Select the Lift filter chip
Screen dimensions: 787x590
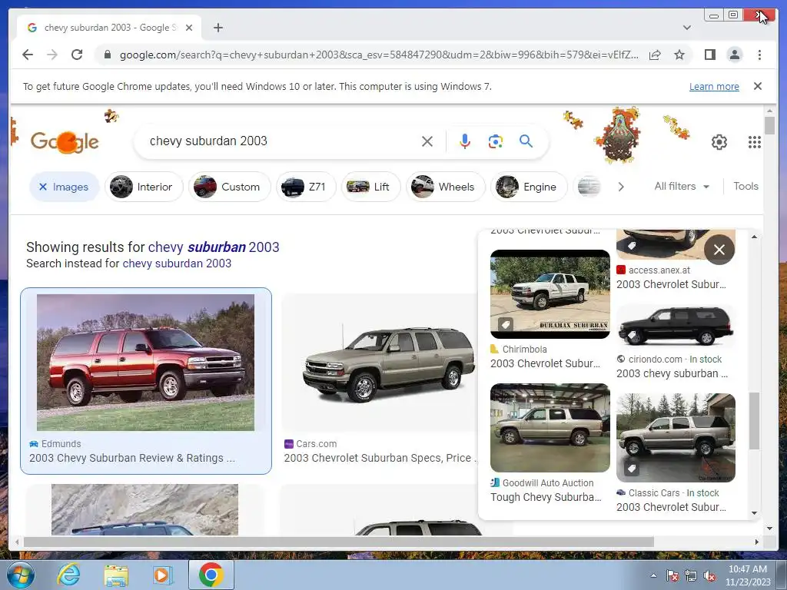(370, 187)
